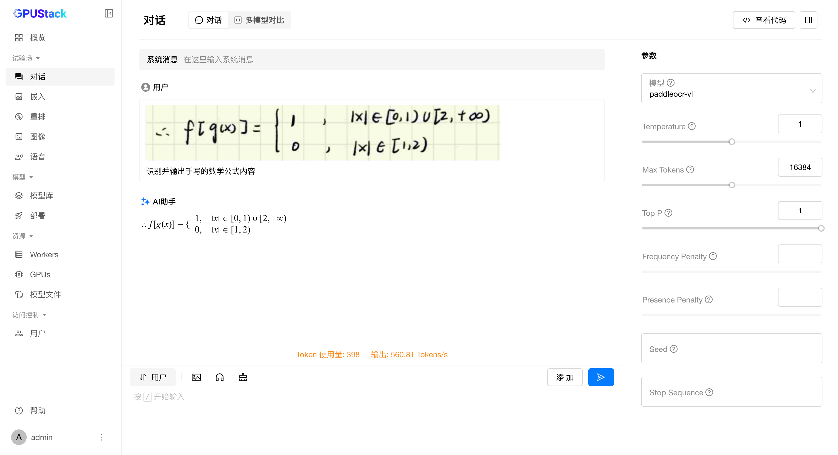
Task: Attach an audio file in chat input
Action: click(220, 377)
